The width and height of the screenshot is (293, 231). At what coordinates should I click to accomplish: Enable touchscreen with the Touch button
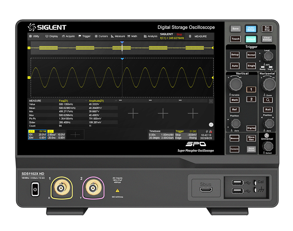235,39
